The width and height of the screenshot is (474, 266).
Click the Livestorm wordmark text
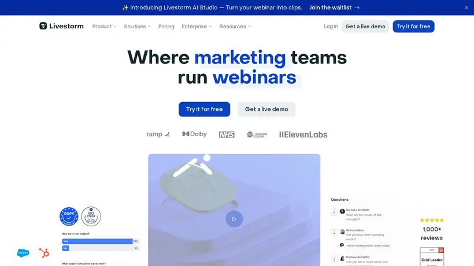click(66, 26)
